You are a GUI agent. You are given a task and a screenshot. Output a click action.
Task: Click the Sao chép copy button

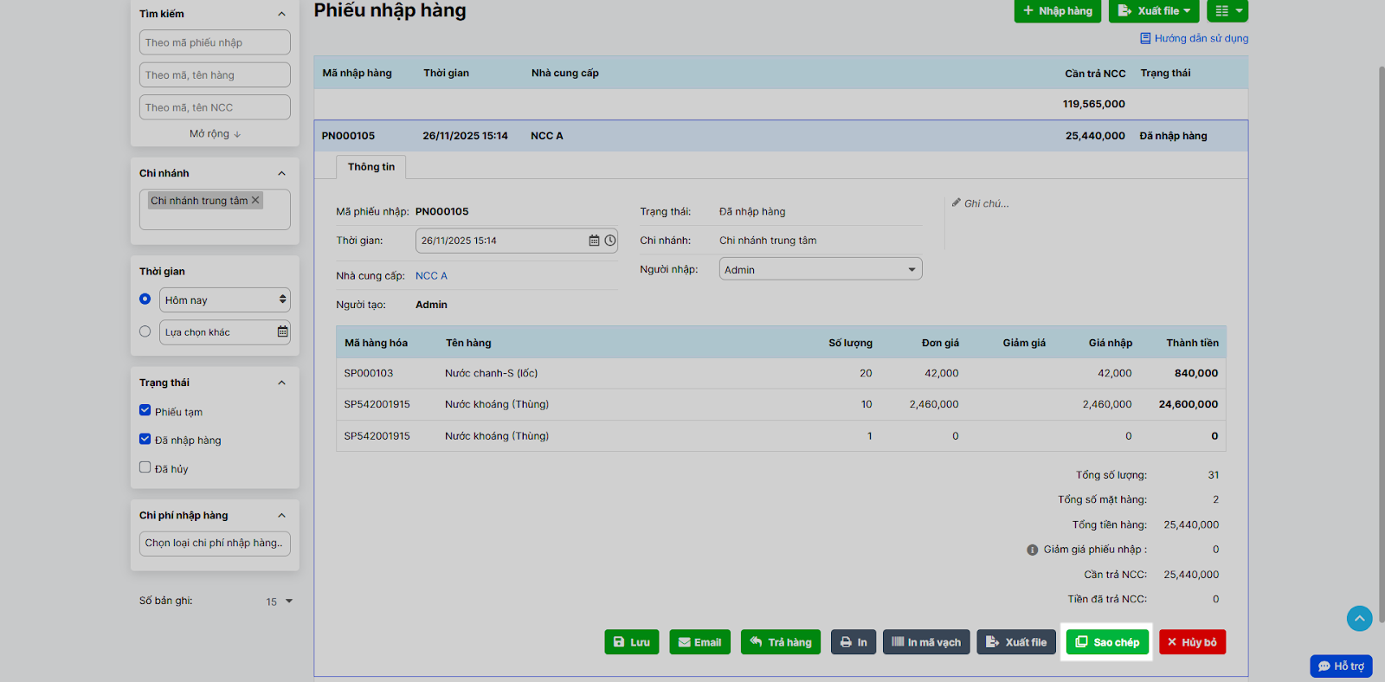pos(1107,642)
